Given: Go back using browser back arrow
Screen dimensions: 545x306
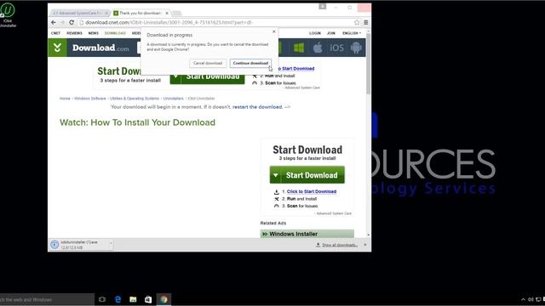Looking at the screenshot, I should pos(53,22).
